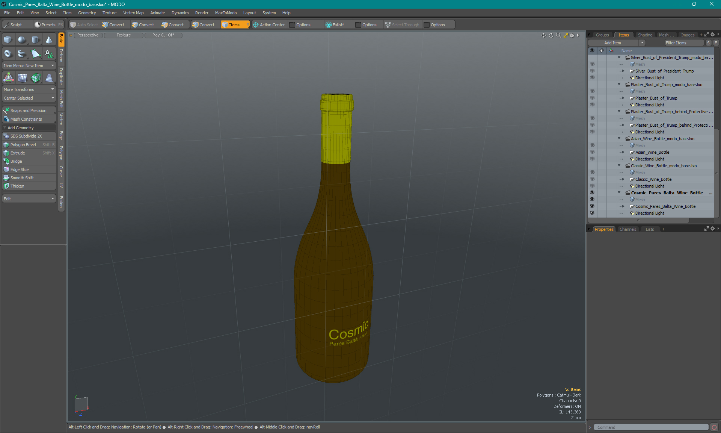
Task: Select the Text tool icon
Action: pos(49,54)
